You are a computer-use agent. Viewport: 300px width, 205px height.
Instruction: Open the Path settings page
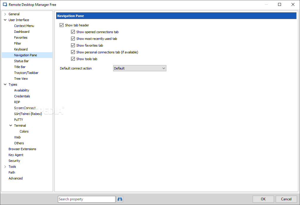[12, 172]
